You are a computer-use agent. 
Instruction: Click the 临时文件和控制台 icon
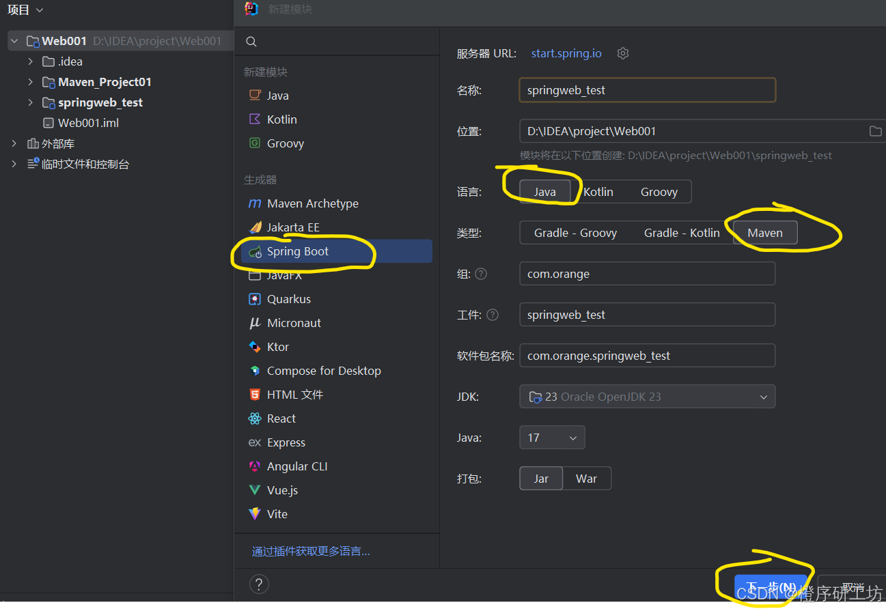[x=33, y=164]
